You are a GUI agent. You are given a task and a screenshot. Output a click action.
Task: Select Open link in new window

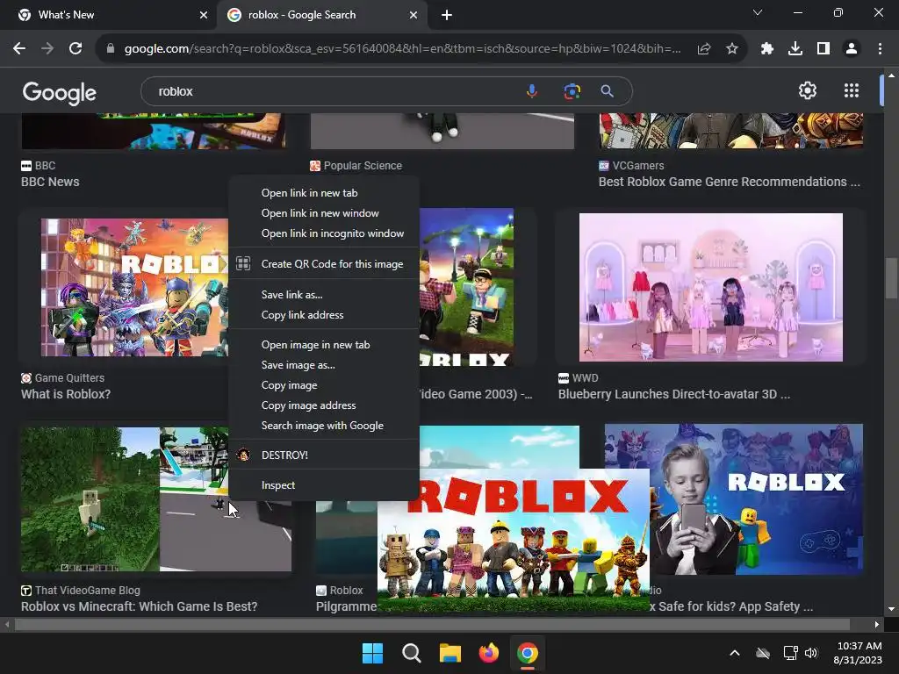(x=324, y=213)
